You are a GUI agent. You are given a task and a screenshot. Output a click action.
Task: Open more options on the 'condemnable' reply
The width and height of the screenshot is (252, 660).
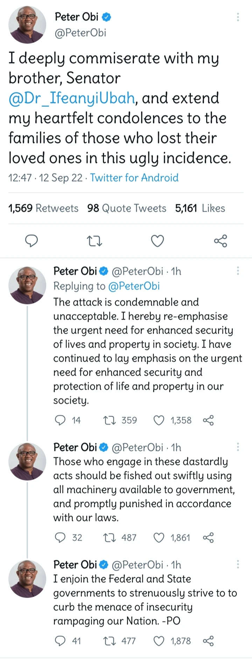tap(238, 271)
